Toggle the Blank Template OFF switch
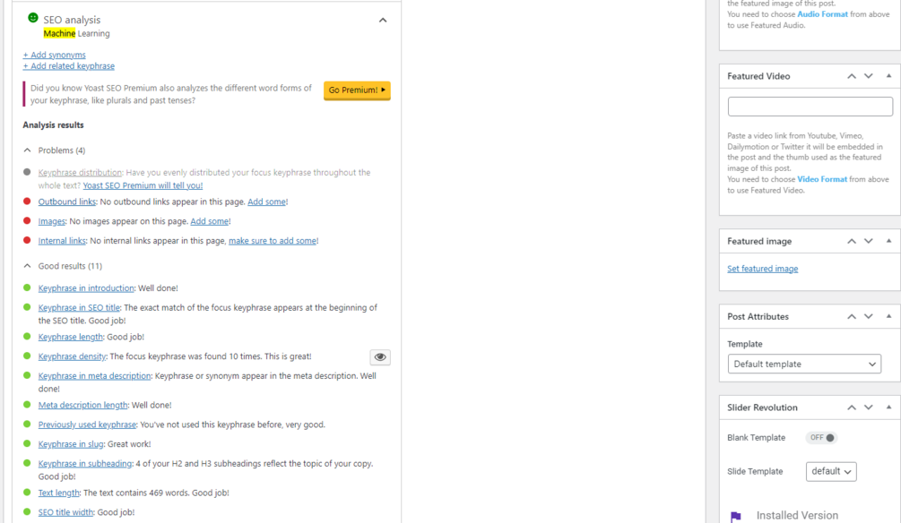This screenshot has width=901, height=523. click(821, 437)
